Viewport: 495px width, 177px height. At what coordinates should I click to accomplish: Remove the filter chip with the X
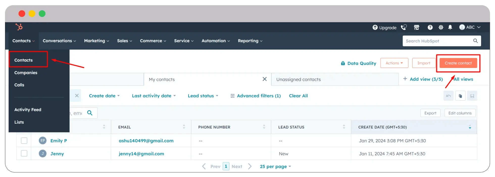(77, 96)
